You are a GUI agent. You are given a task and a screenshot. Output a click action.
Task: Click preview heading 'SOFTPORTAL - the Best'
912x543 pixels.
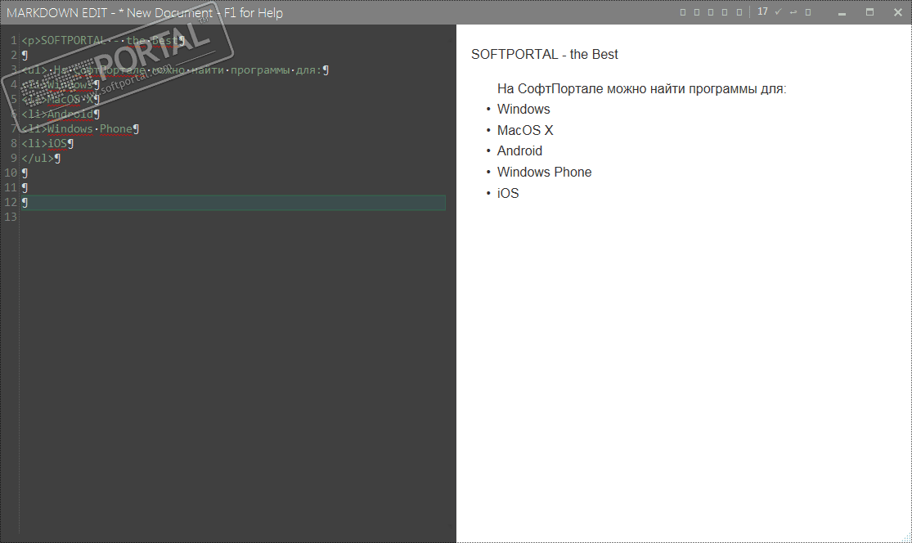[x=545, y=54]
